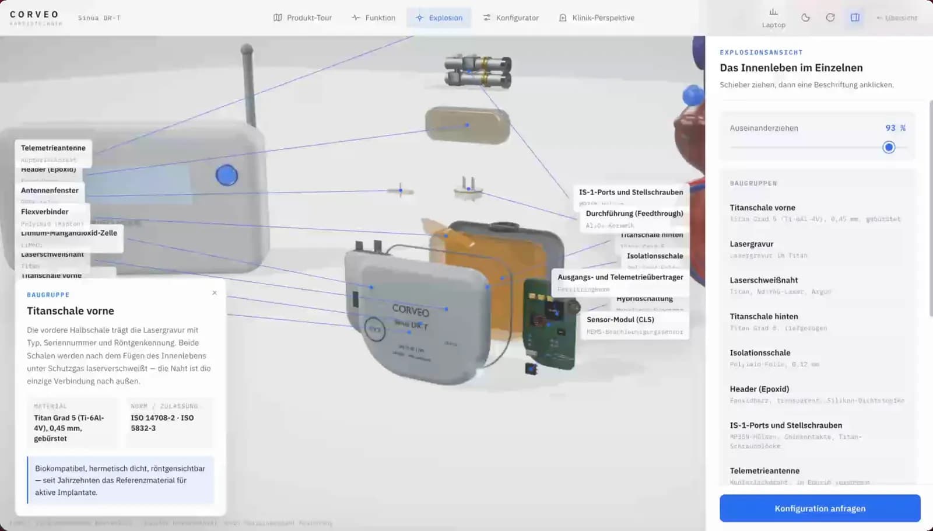
Task: Click the right panel's vertical scrollbar
Action: [931, 208]
